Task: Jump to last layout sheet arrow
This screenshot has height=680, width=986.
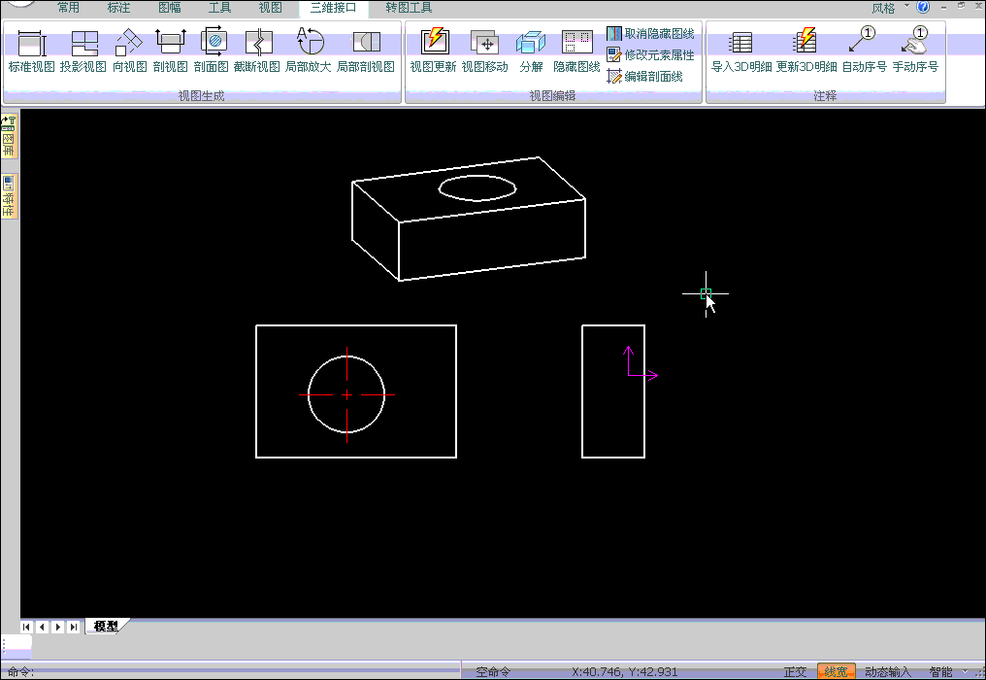Action: point(74,627)
